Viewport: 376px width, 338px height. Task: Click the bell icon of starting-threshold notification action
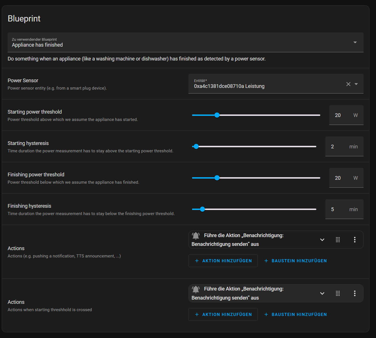click(196, 289)
